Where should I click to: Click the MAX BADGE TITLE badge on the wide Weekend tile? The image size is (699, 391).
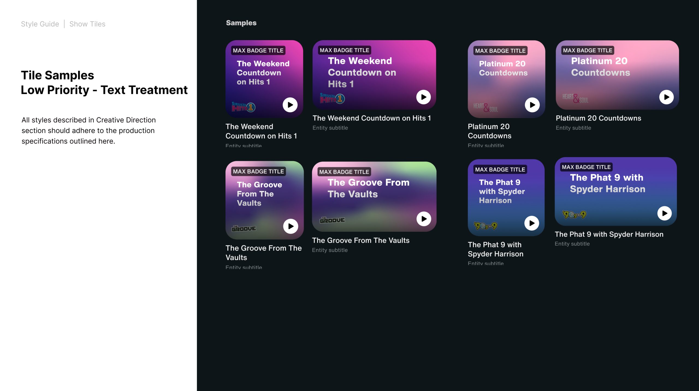tap(344, 50)
